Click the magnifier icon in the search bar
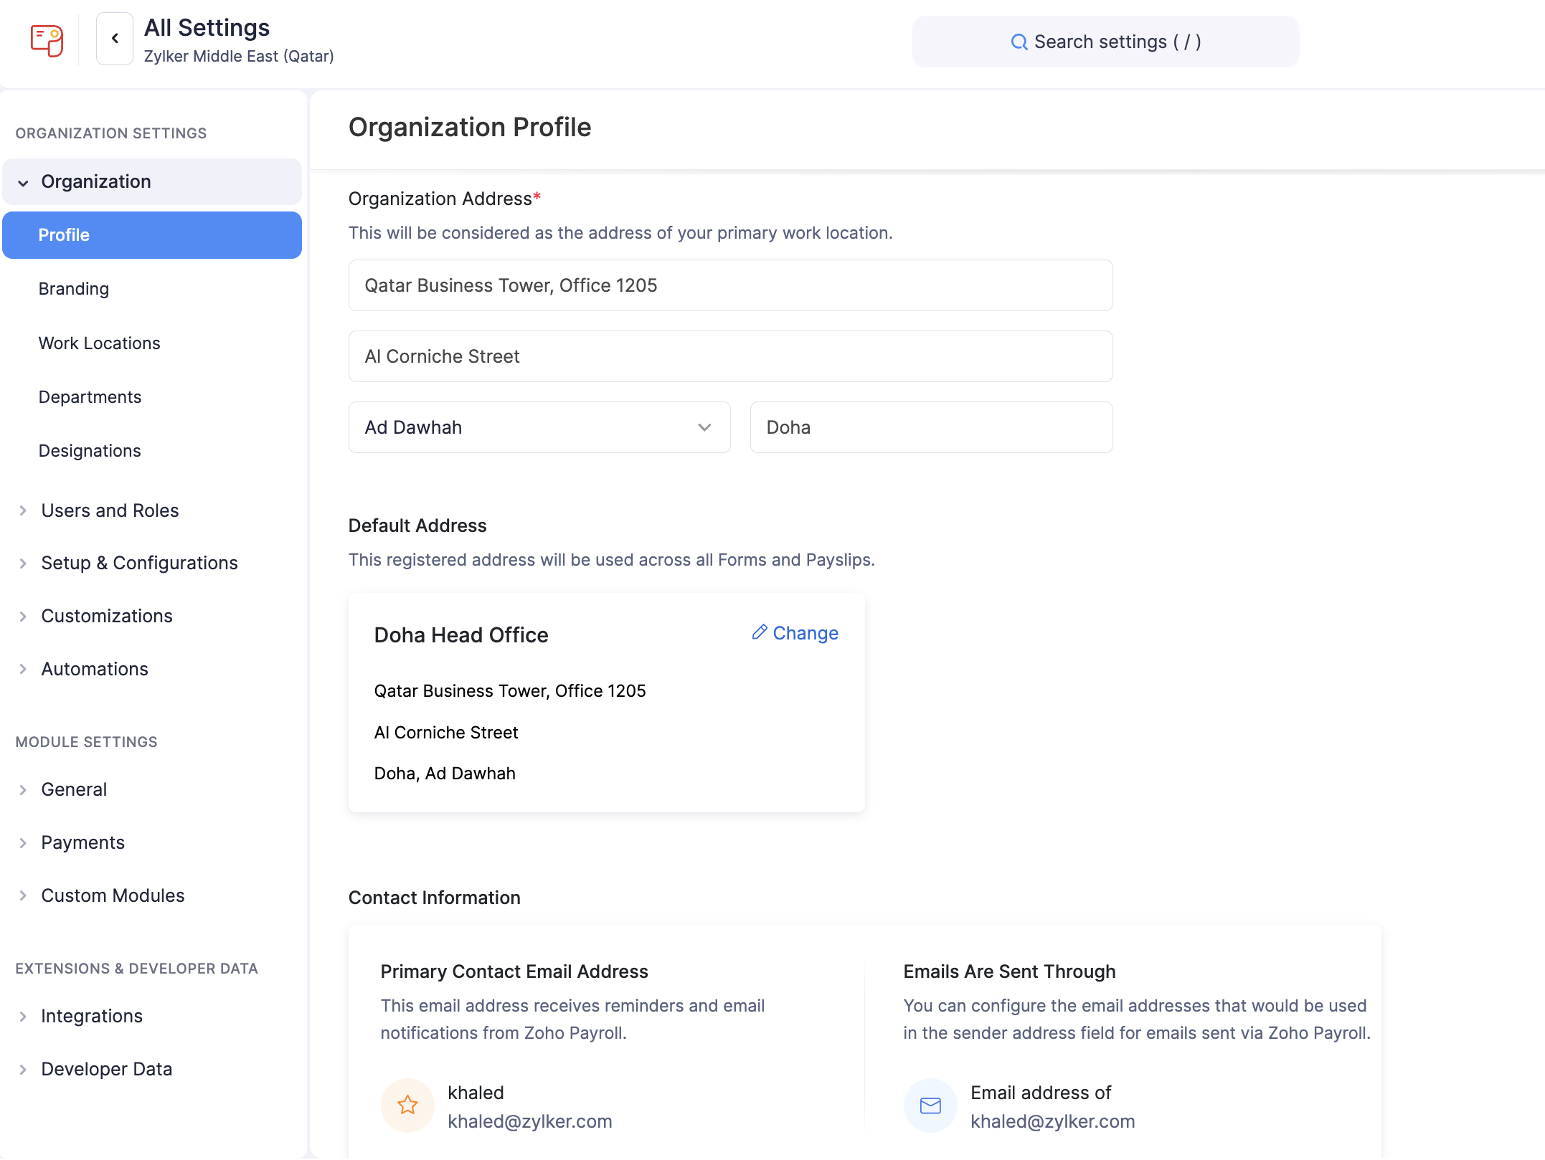The width and height of the screenshot is (1545, 1160). pyautogui.click(x=1019, y=42)
